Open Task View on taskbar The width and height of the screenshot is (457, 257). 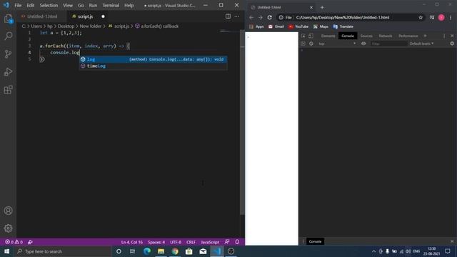point(133,251)
